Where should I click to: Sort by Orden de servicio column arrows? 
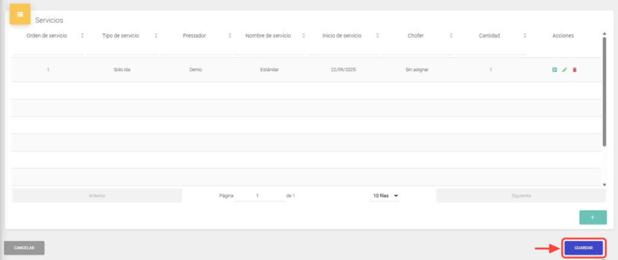[82, 36]
